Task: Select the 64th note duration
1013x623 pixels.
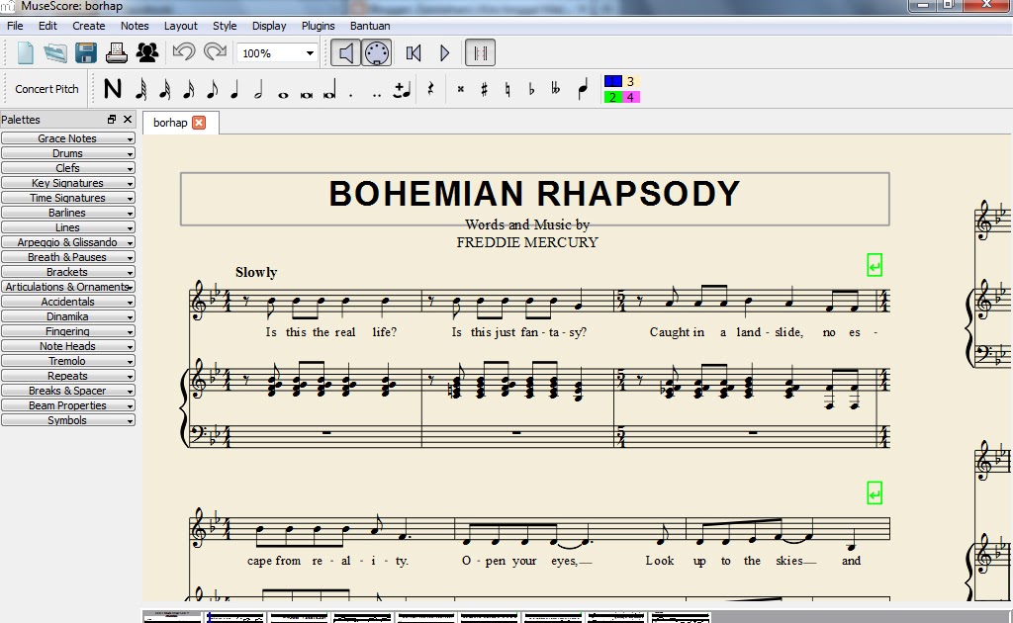Action: [x=140, y=89]
